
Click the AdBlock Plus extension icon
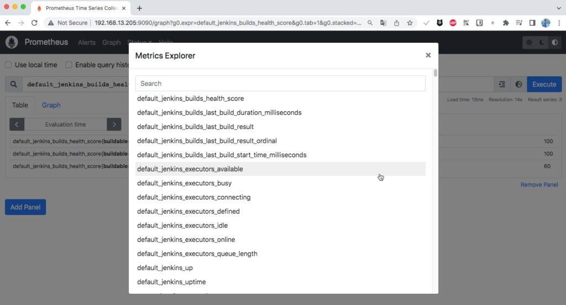tap(453, 23)
